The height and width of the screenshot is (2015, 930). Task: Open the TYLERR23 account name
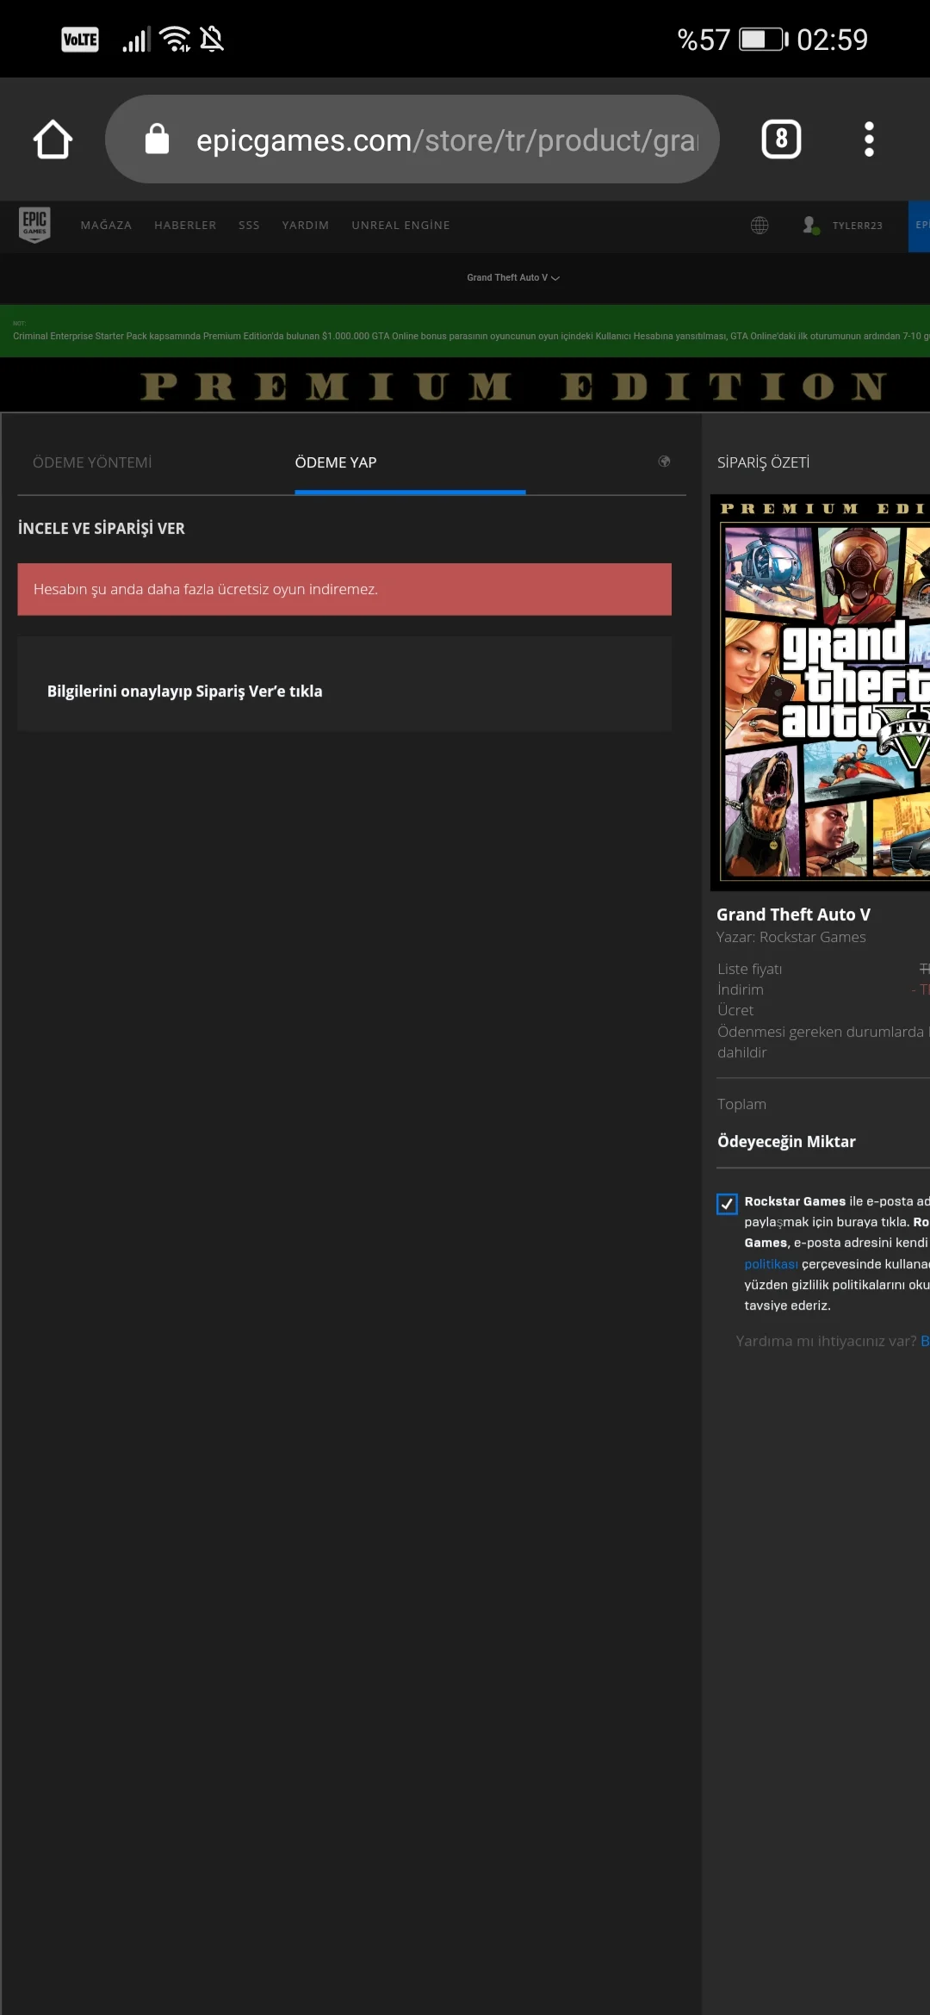click(857, 226)
